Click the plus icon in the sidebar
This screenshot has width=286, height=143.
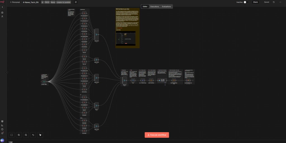pyautogui.click(x=2, y=7)
